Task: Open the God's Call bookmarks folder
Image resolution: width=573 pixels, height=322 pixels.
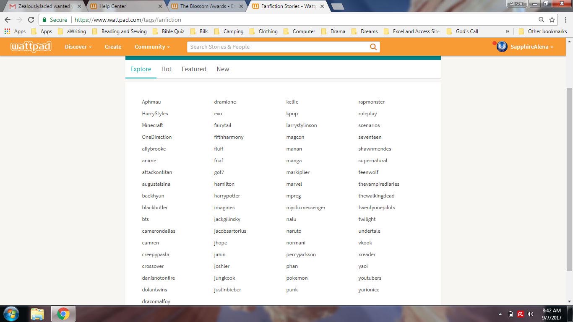Action: coord(463,31)
